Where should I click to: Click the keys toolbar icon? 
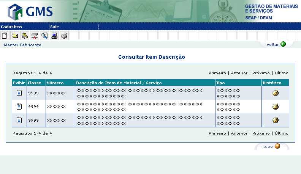[x=25, y=36]
